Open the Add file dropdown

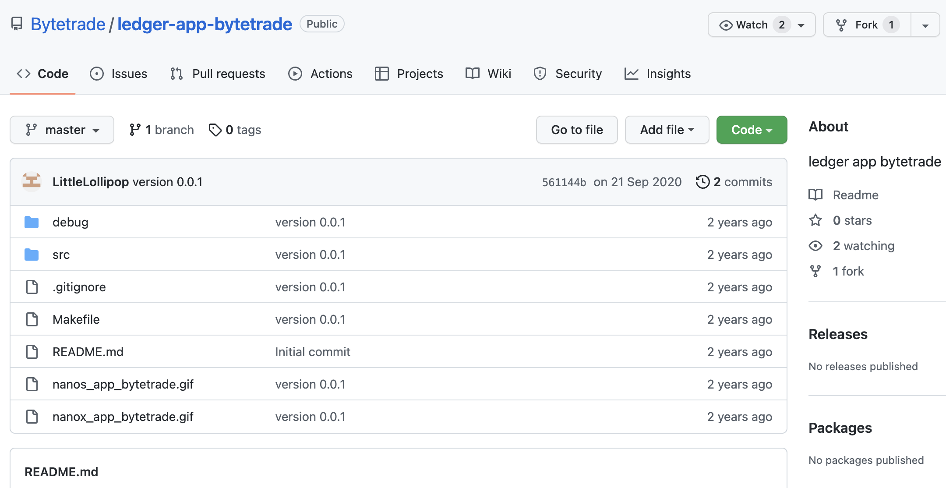click(667, 130)
